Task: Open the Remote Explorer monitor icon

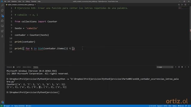Action: pos(2,26)
